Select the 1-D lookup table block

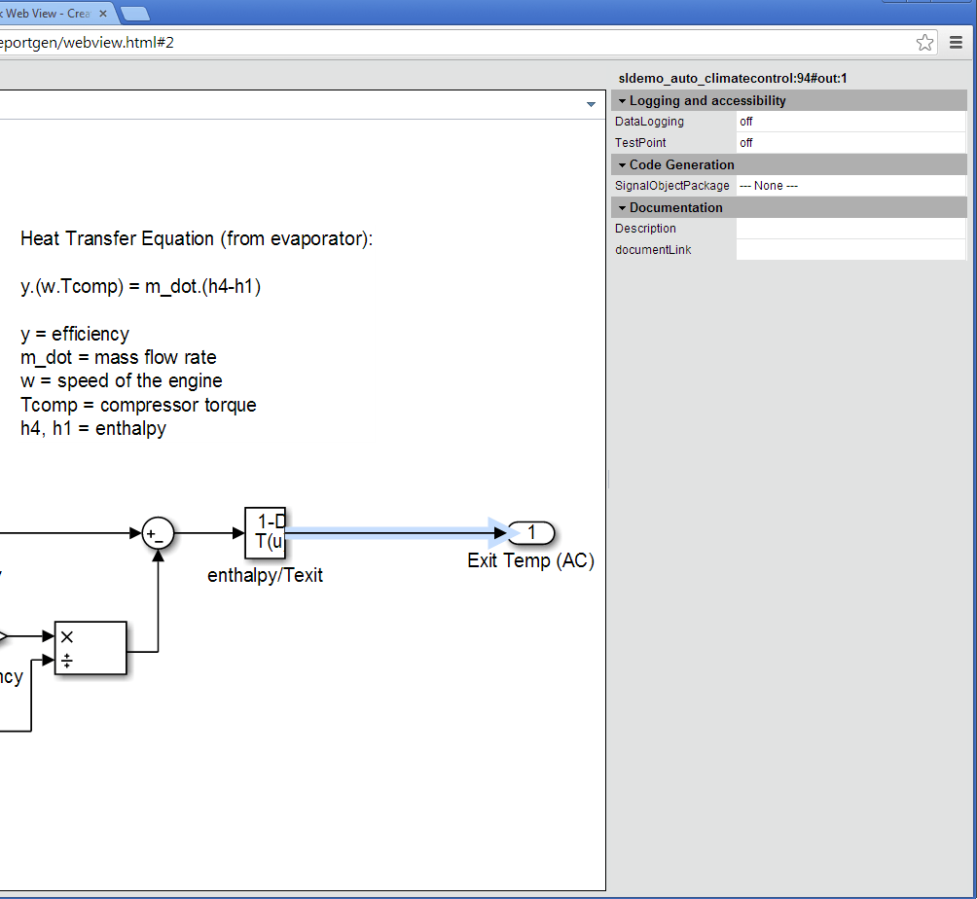[x=266, y=532]
